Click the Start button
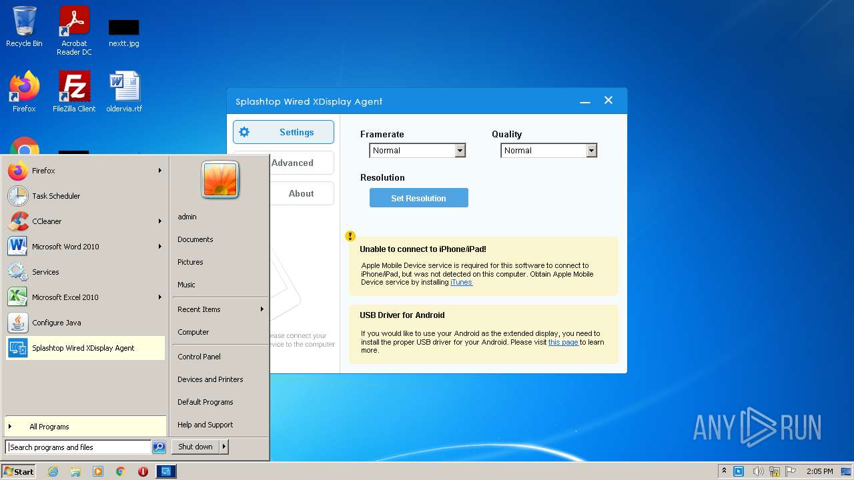This screenshot has height=480, width=854. (x=19, y=471)
